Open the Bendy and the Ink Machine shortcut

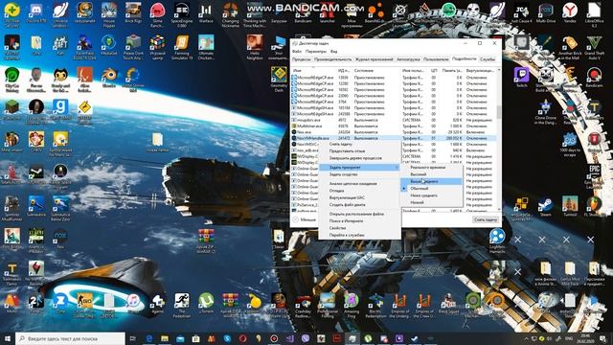pyautogui.click(x=60, y=79)
